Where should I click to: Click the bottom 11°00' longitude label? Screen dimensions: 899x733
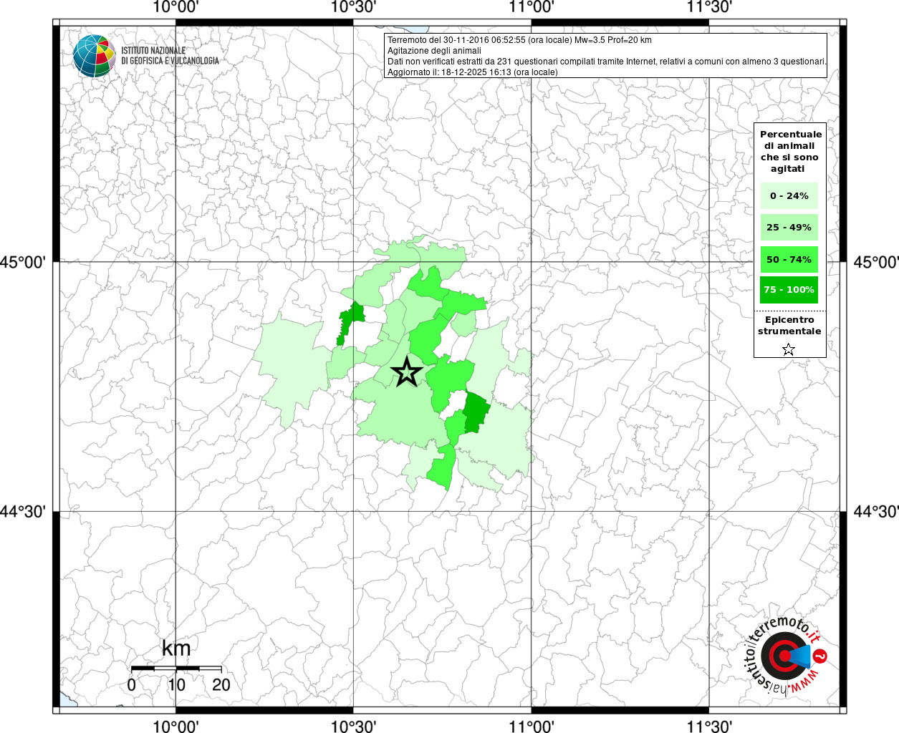pos(531,726)
